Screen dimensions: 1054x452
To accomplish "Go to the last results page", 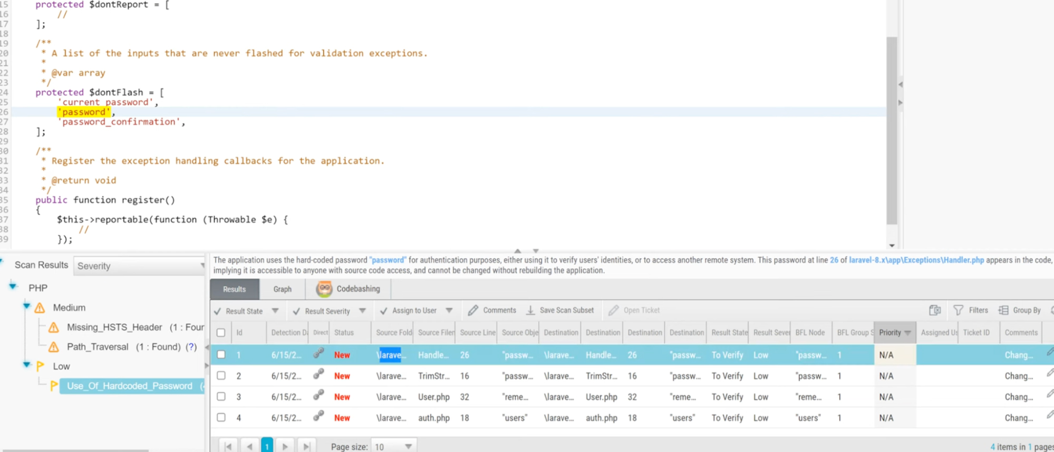I will click(306, 447).
